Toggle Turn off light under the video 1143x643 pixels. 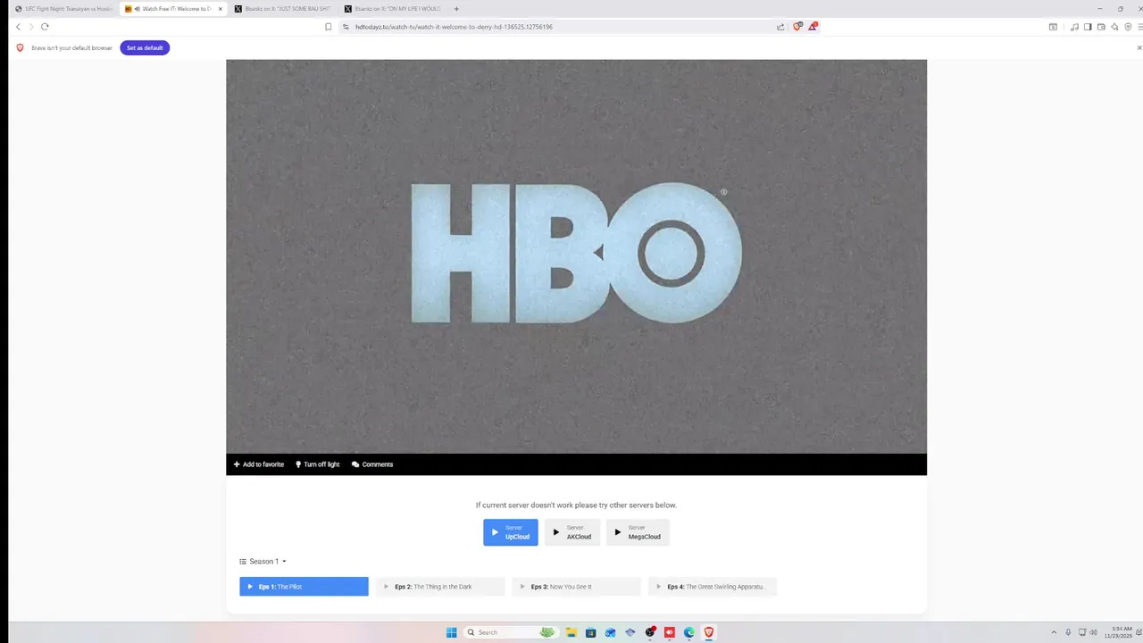coord(318,464)
